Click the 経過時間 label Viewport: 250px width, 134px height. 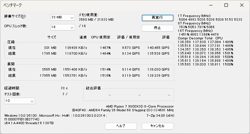[x=12, y=88]
